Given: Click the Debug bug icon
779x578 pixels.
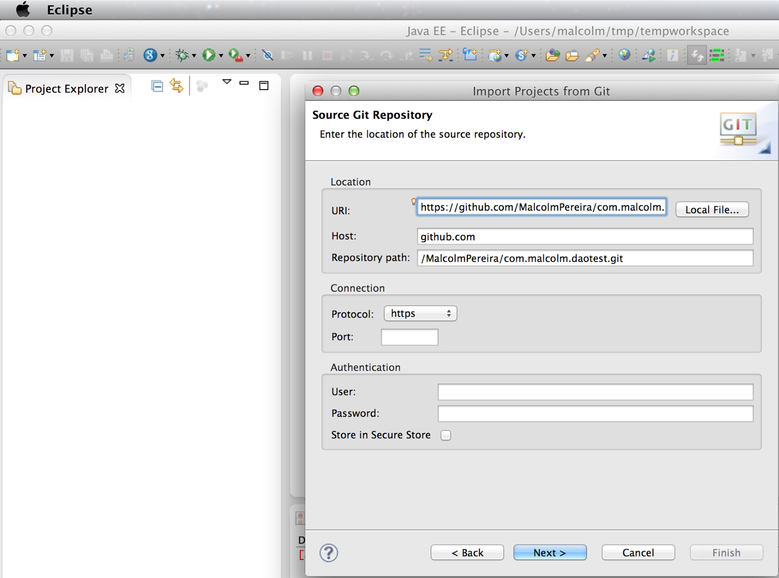Looking at the screenshot, I should pyautogui.click(x=182, y=55).
